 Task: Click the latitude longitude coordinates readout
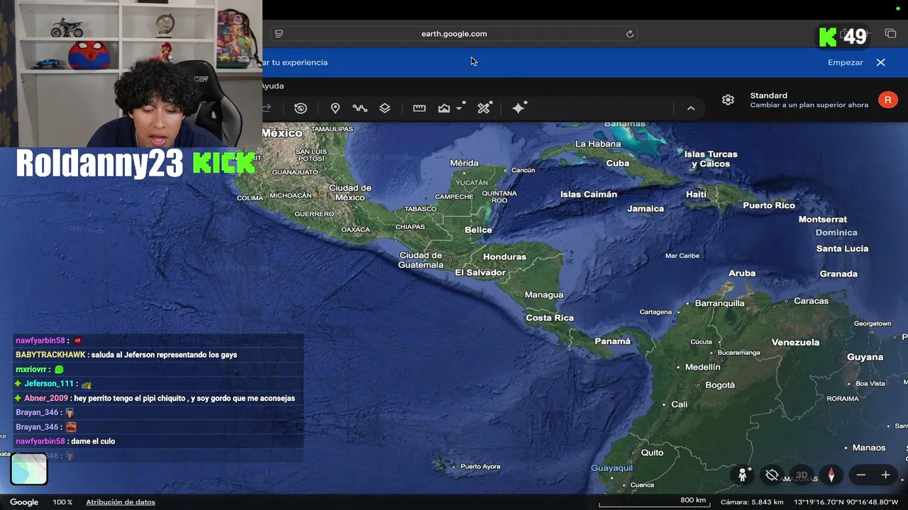(x=846, y=502)
